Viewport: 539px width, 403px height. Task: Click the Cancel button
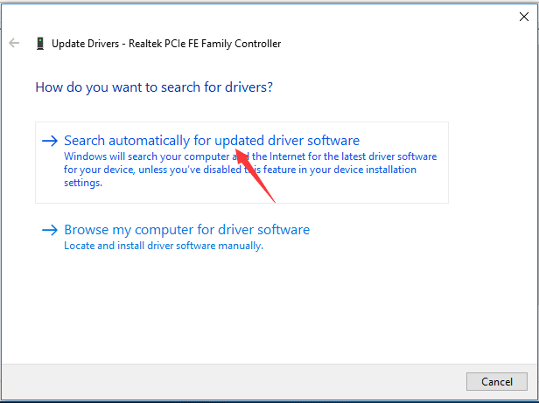click(497, 381)
